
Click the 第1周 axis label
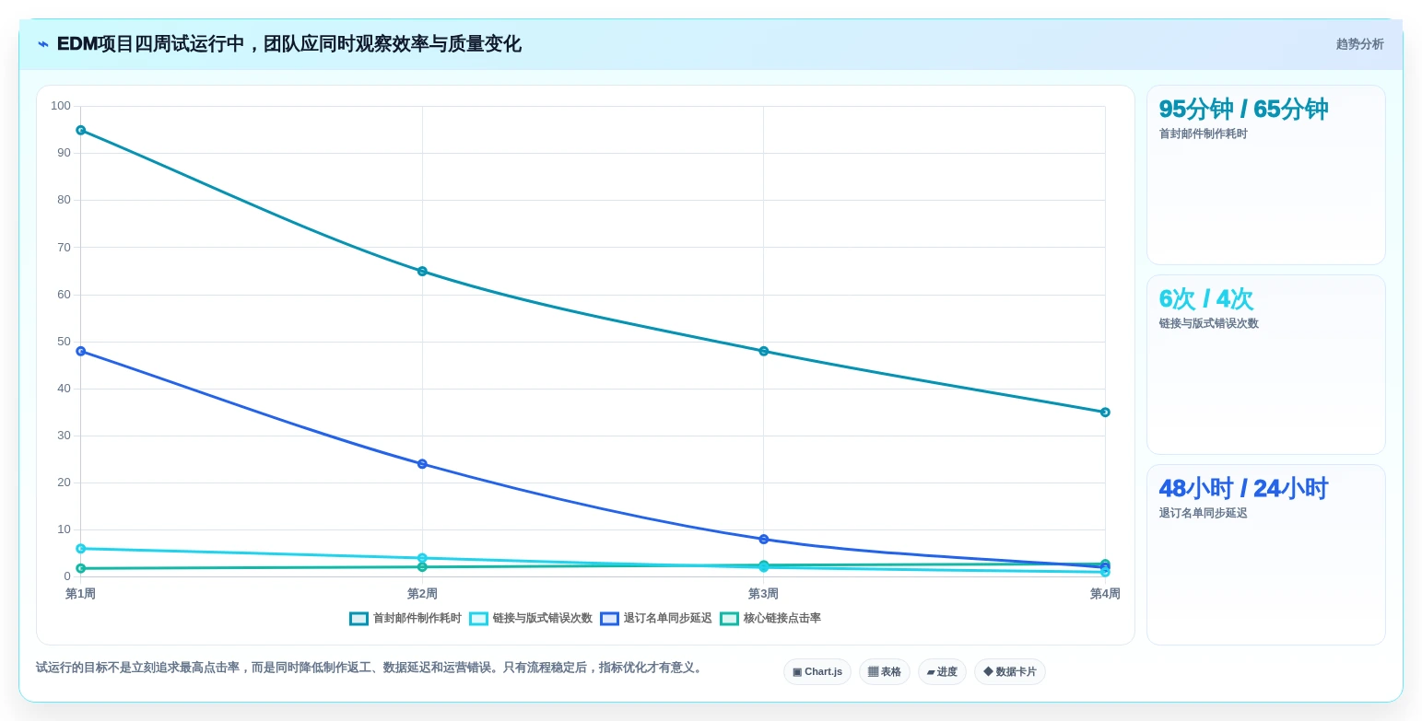tap(81, 594)
